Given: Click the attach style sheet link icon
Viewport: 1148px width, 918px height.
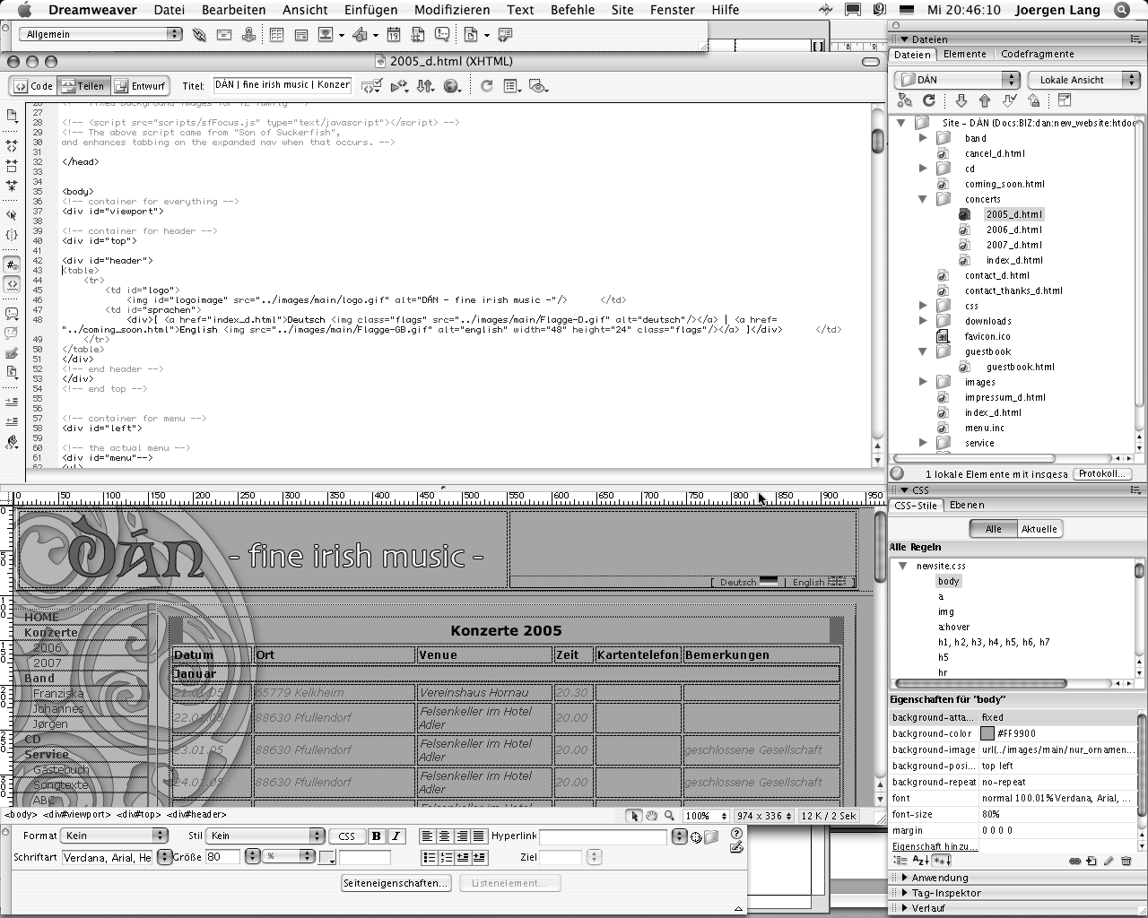Looking at the screenshot, I should [x=1074, y=861].
